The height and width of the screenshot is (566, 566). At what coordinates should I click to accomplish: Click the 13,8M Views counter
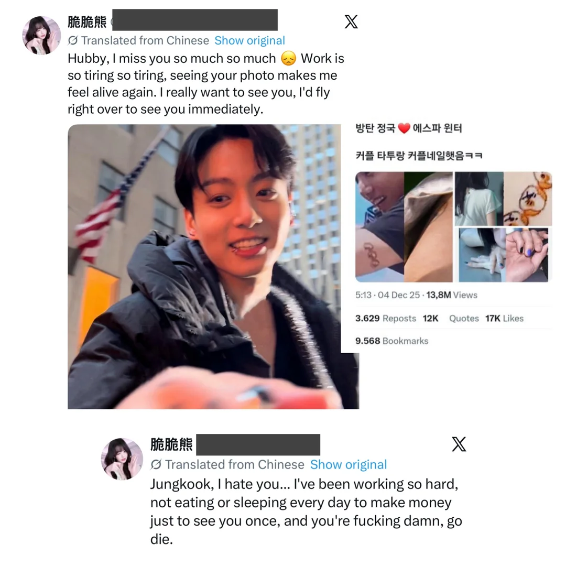coord(452,295)
